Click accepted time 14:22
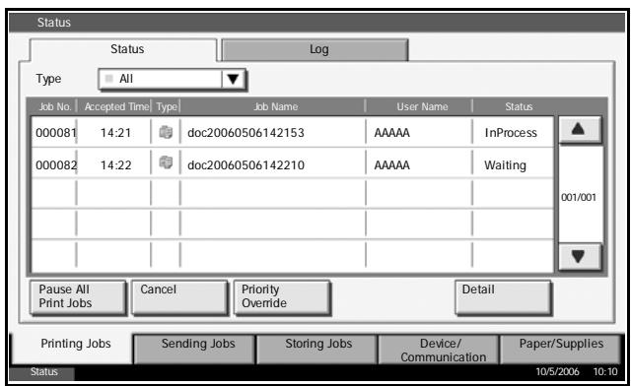This screenshot has height=386, width=631. 115,165
